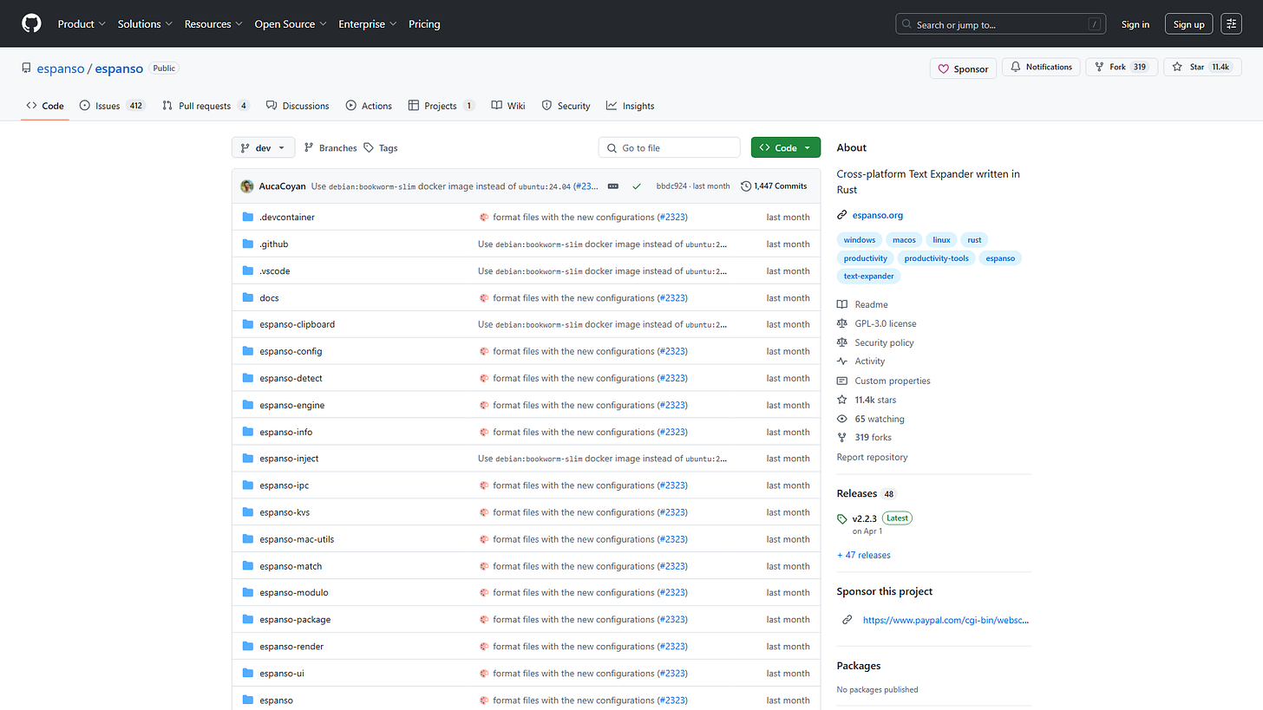Open the green Code dropdown button
This screenshot has height=710, width=1263.
(786, 148)
